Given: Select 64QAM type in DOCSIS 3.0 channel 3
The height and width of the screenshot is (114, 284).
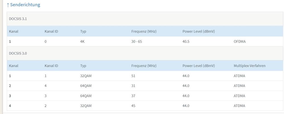Looking at the screenshot, I should tap(86, 96).
